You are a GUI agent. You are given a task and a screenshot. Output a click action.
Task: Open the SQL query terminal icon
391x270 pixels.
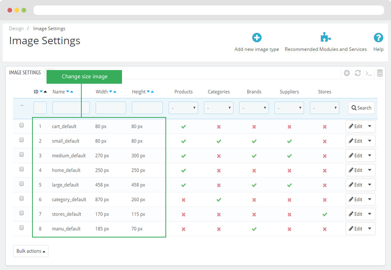coord(369,73)
